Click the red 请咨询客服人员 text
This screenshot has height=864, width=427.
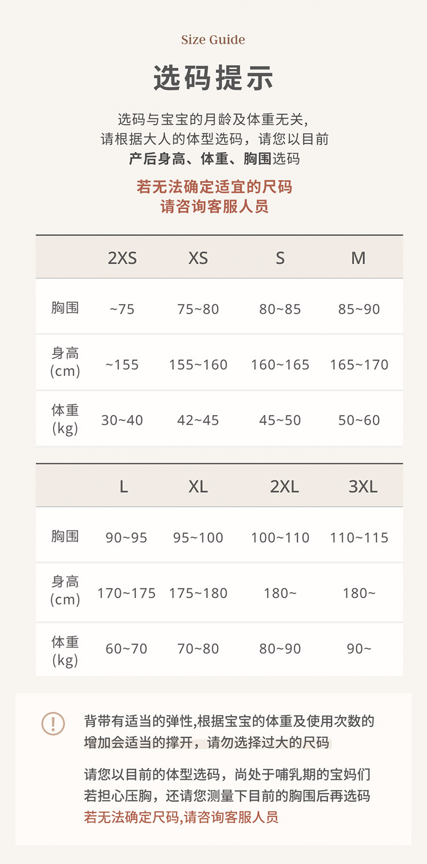pos(214,206)
